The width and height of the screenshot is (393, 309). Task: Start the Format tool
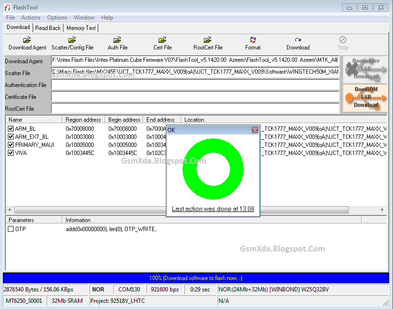253,40
